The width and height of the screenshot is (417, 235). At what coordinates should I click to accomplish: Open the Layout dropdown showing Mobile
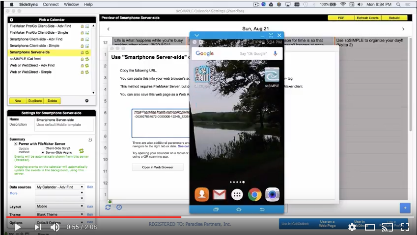[60, 206]
